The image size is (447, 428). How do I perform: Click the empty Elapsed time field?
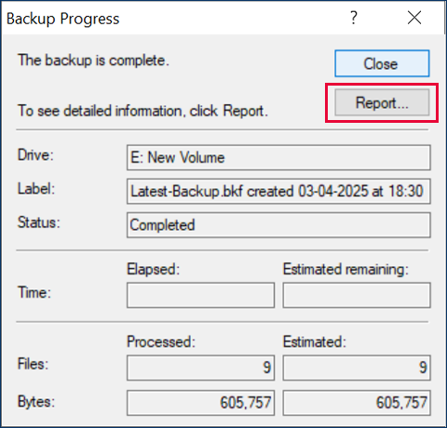tap(200, 295)
